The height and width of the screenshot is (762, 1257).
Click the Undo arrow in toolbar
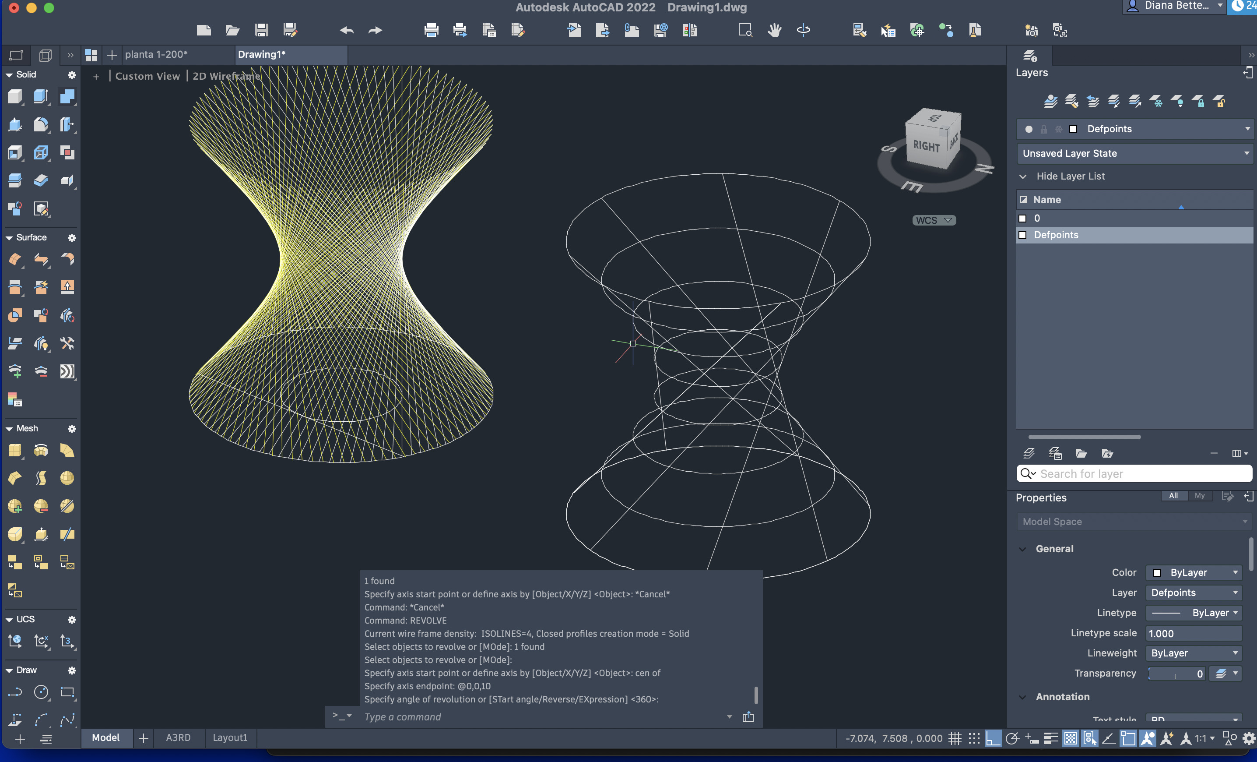(346, 31)
